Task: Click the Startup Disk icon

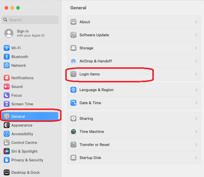Action: tap(74, 158)
